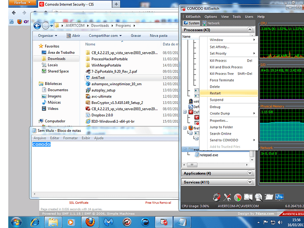Screen dimensions: 304x228
Task: Switch to the KillSwitch Network tab
Action: click(211, 23)
